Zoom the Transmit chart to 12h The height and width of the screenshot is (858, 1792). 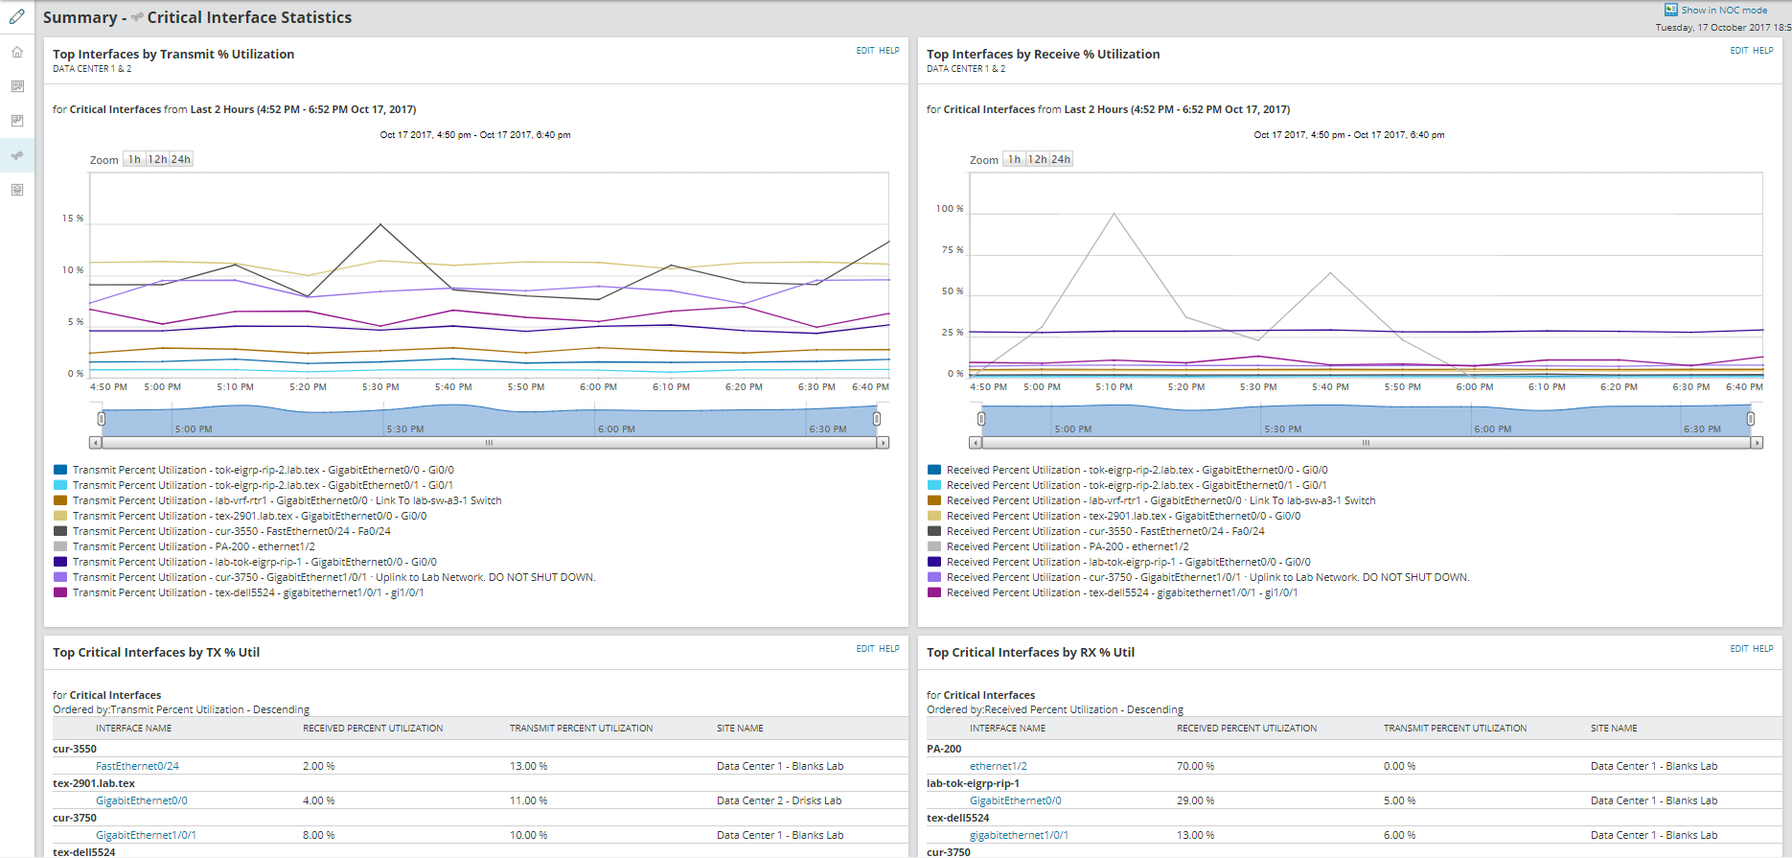coord(157,159)
